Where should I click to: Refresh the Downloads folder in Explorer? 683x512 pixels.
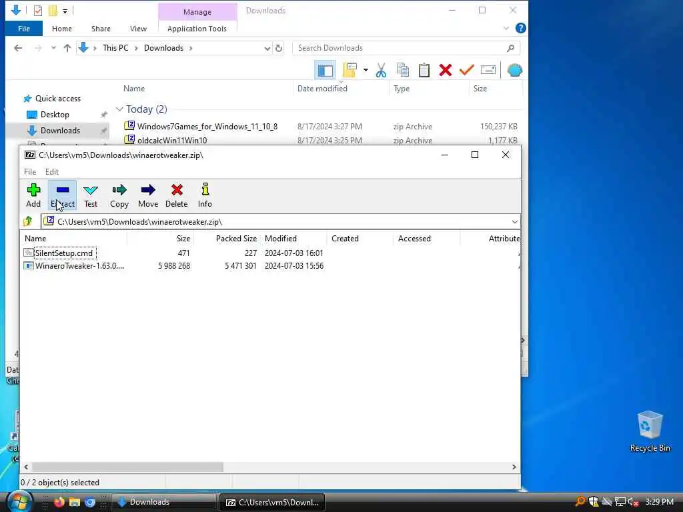(279, 48)
